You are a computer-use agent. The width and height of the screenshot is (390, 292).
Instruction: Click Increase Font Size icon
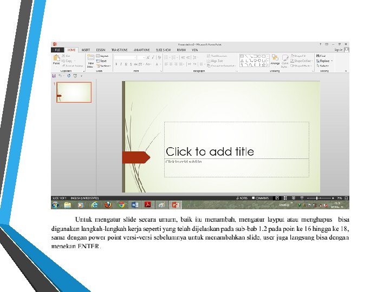148,58
